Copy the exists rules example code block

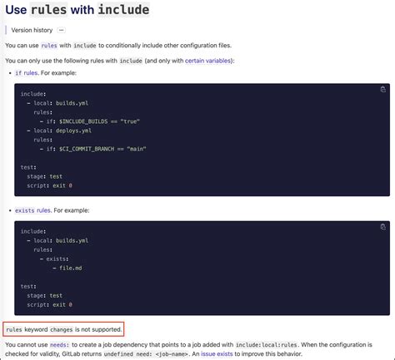382,227
